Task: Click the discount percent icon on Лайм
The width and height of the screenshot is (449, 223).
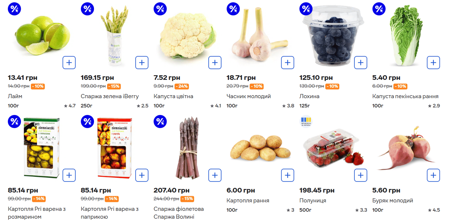Action: pyautogui.click(x=14, y=9)
